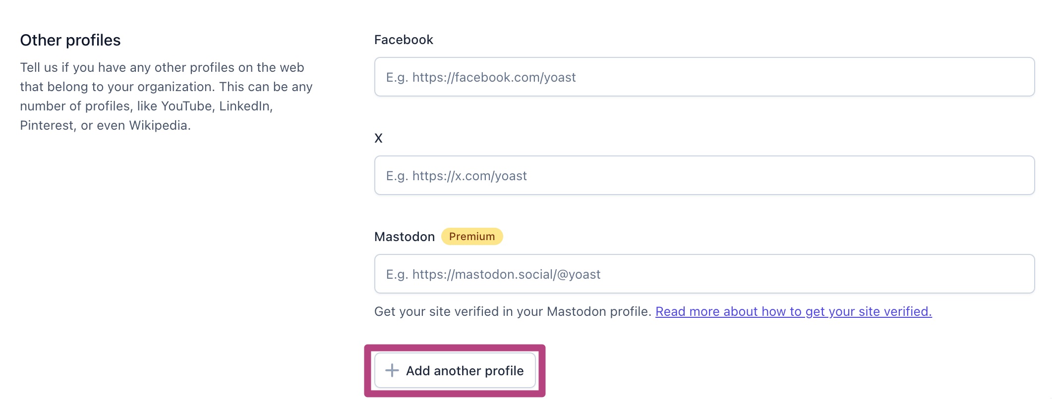The image size is (1052, 399).
Task: Click the Add another profile button
Action: coord(455,370)
